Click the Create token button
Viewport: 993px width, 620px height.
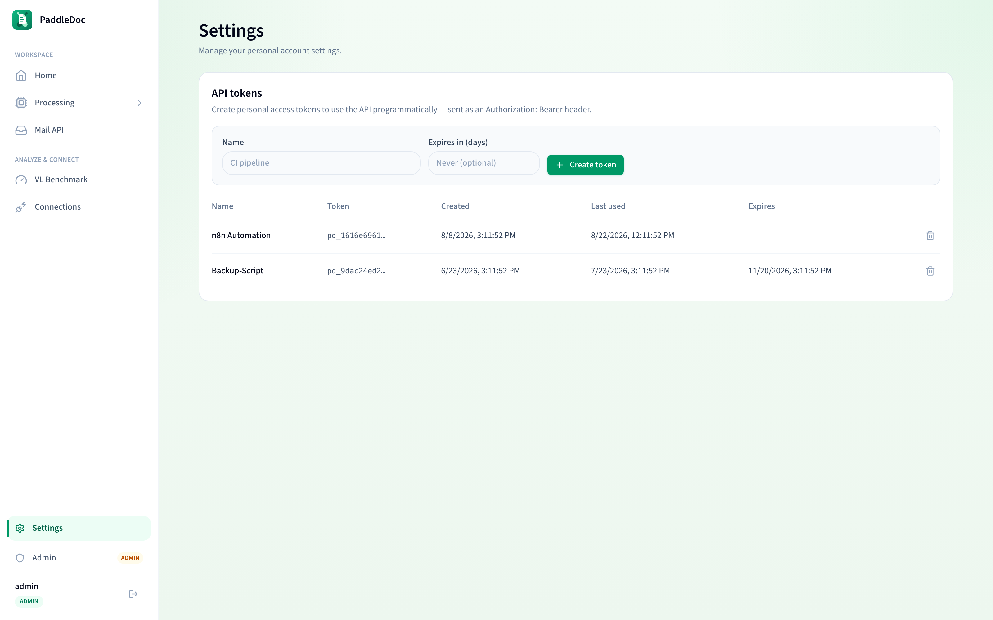586,165
